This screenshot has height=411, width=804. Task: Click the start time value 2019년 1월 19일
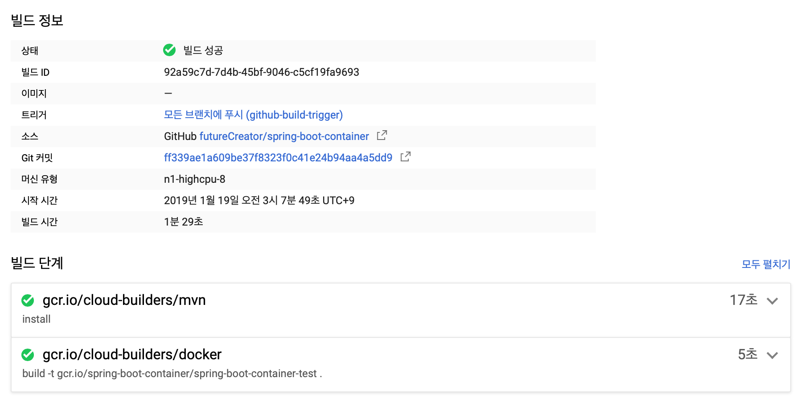[259, 201]
